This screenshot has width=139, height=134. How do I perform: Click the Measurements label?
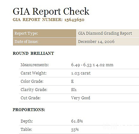click(x=35, y=65)
